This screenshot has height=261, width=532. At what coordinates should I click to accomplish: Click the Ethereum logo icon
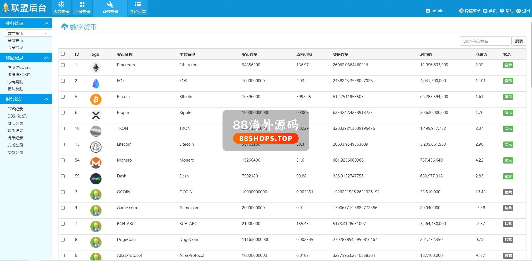click(x=96, y=68)
